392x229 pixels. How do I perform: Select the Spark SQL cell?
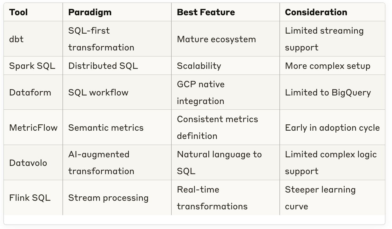pyautogui.click(x=32, y=66)
